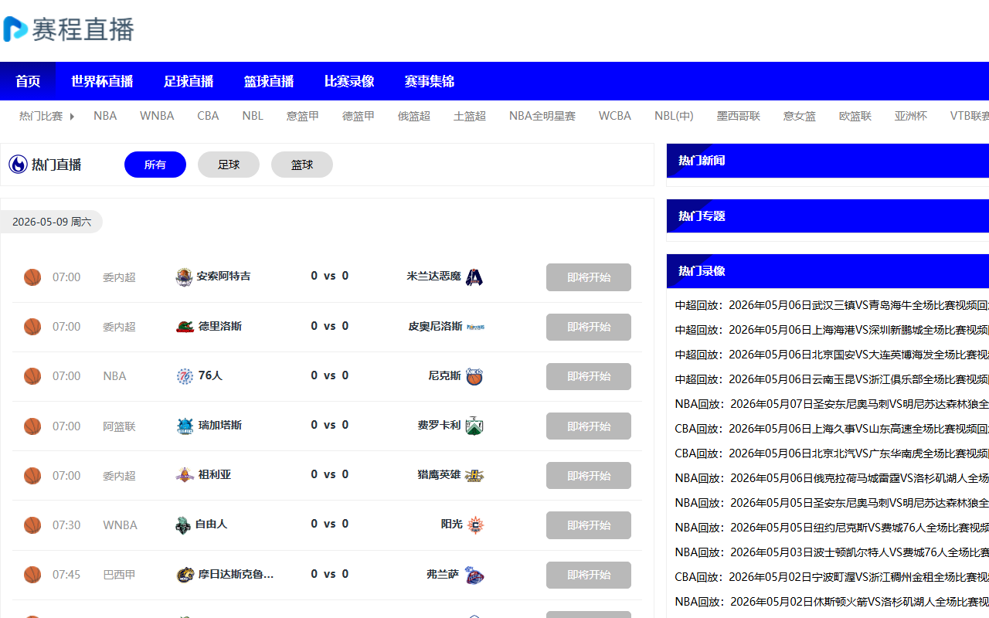The width and height of the screenshot is (989, 618).
Task: Click 即将开始 button for 安索阿特吉 match
Action: [589, 277]
